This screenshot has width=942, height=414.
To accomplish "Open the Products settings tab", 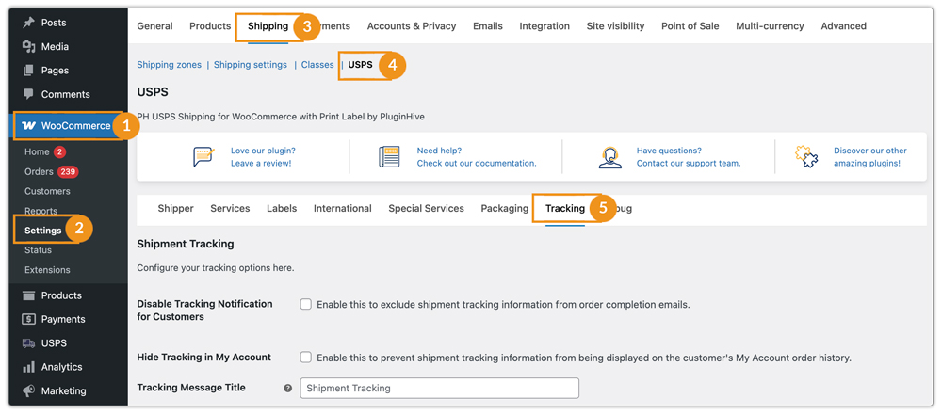I will (210, 25).
